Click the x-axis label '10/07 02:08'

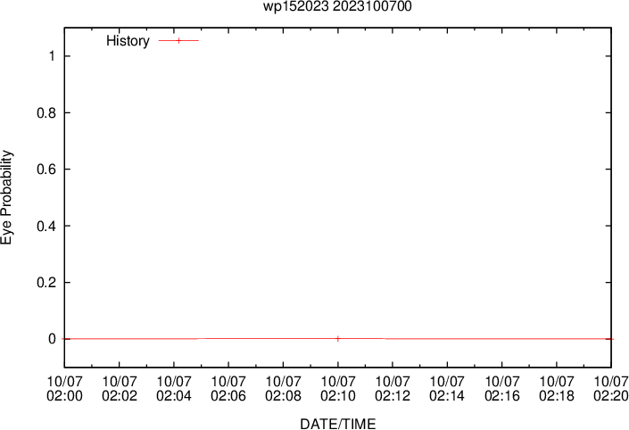[283, 388]
